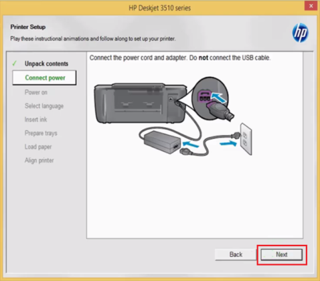
Task: Select the Connect power step
Action: tap(44, 78)
